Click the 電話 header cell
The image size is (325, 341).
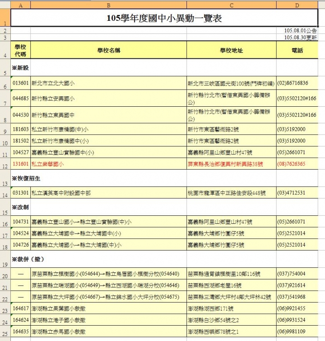297,50
